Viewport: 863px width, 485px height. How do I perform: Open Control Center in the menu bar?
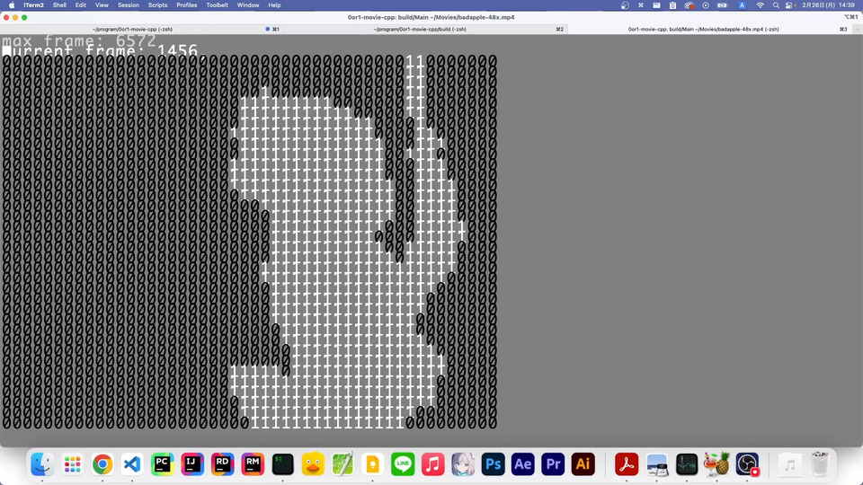click(790, 5)
